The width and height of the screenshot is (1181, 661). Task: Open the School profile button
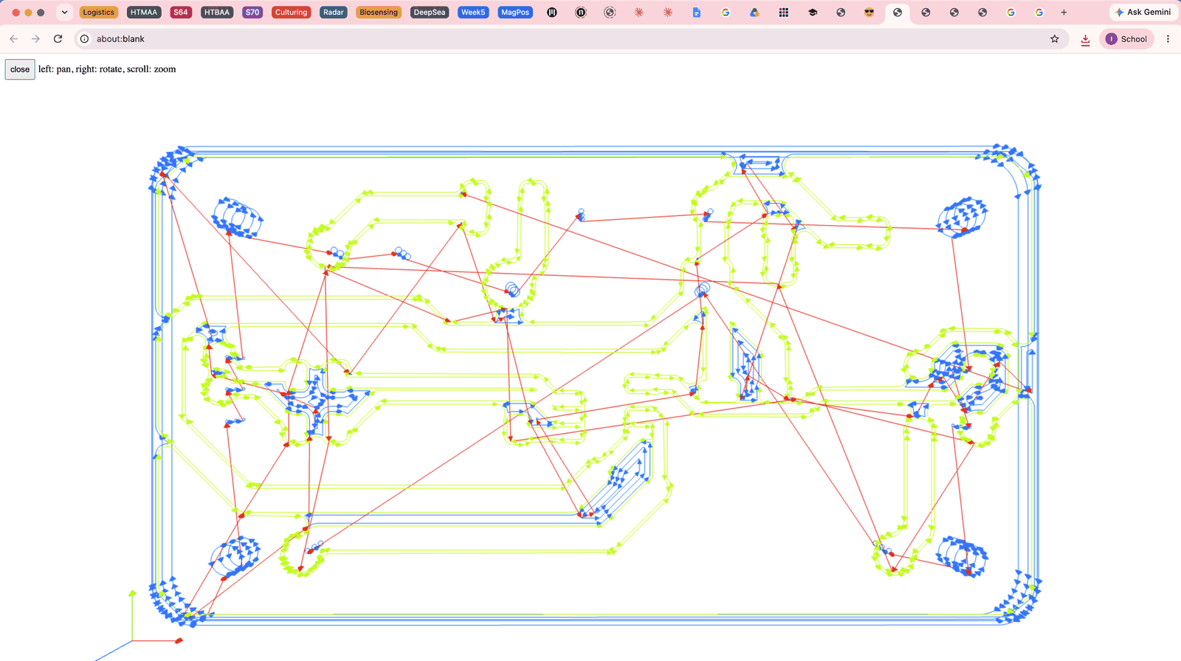click(x=1127, y=39)
